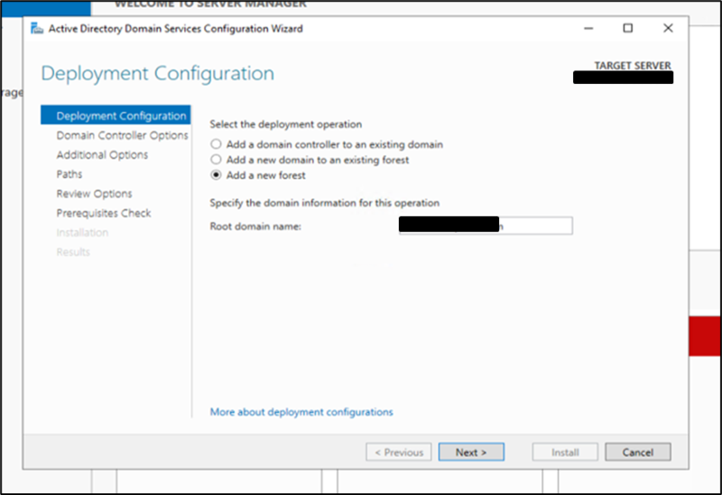This screenshot has width=722, height=495.
Task: Click the Cancel button
Action: [x=638, y=453]
